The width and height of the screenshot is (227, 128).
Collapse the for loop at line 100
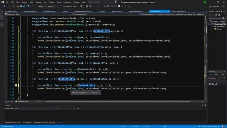coord(20,47)
